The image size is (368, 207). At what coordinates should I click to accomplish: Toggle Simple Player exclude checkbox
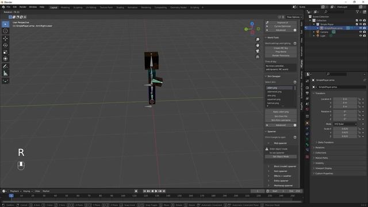[356, 24]
